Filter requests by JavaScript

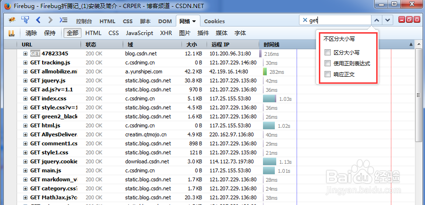(139, 33)
